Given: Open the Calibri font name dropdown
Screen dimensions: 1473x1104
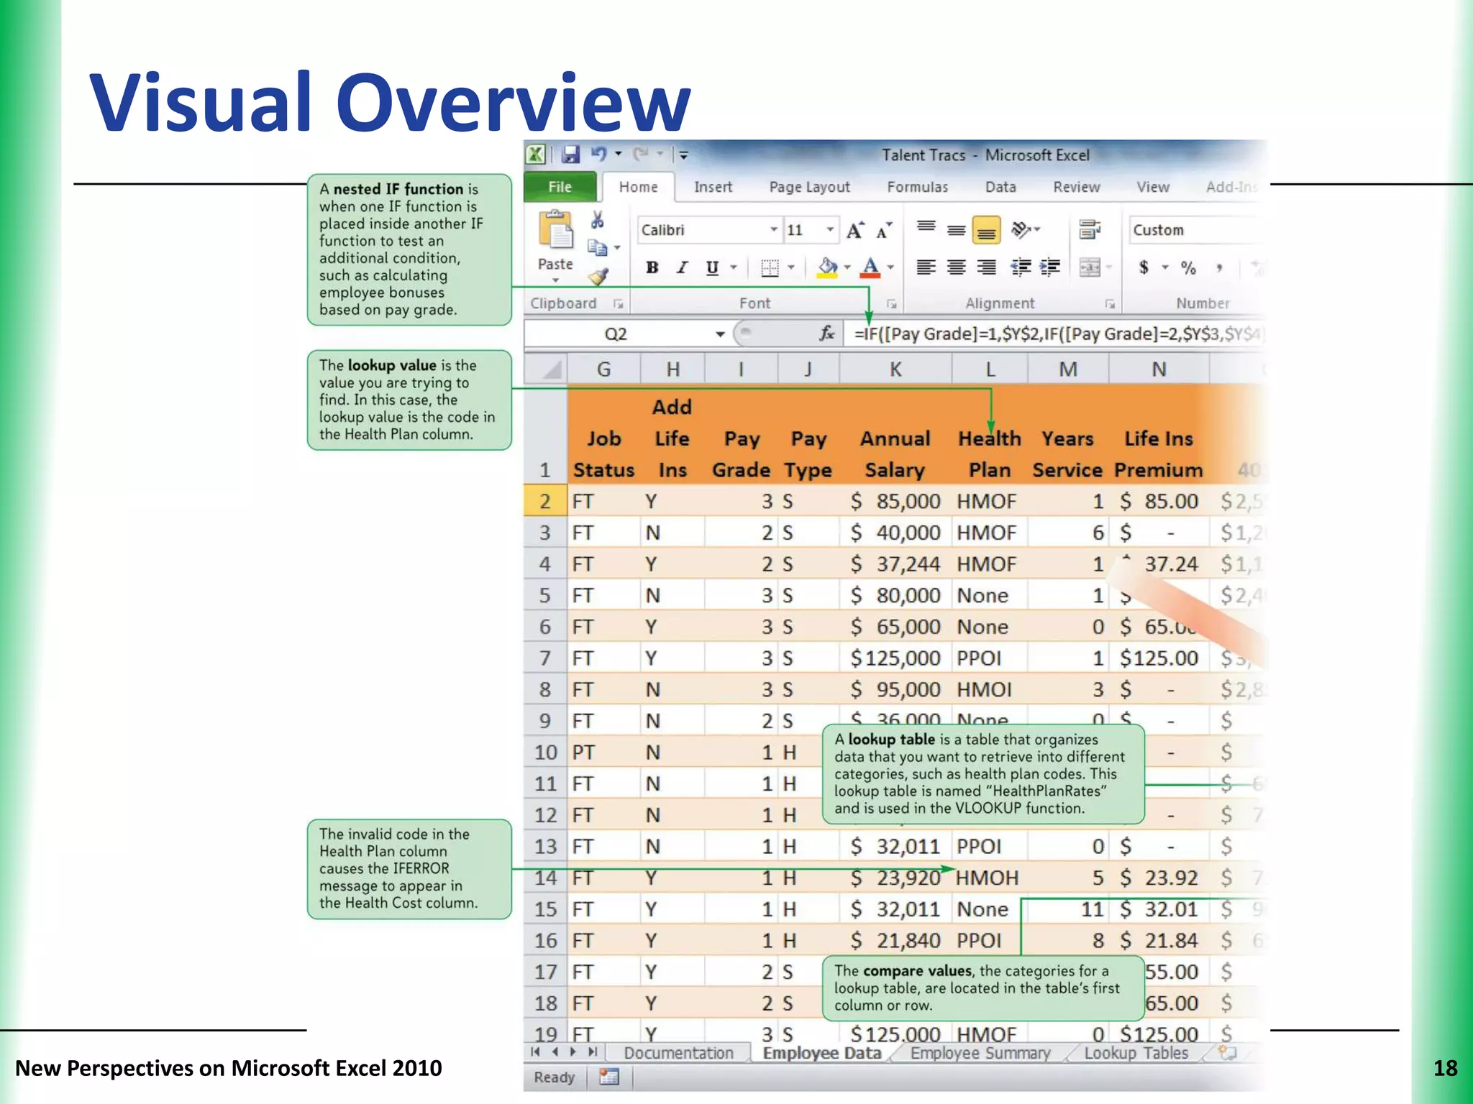Looking at the screenshot, I should (x=774, y=230).
